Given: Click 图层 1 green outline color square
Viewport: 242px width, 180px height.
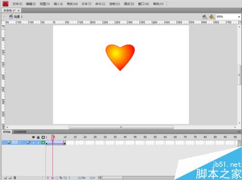Looking at the screenshot, I should coord(43,143).
